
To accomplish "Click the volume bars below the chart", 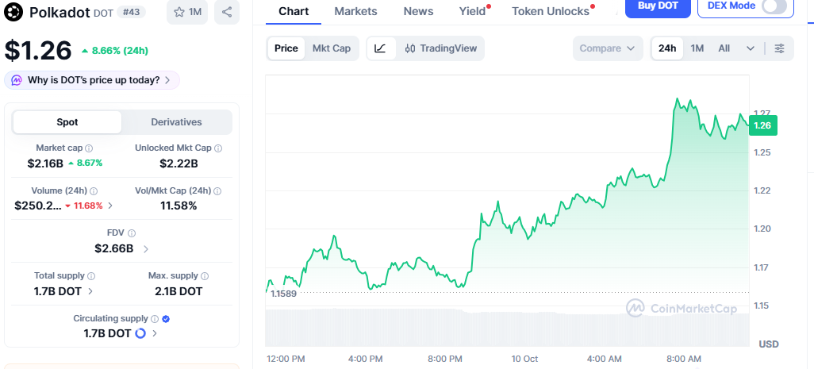I will coord(507,327).
